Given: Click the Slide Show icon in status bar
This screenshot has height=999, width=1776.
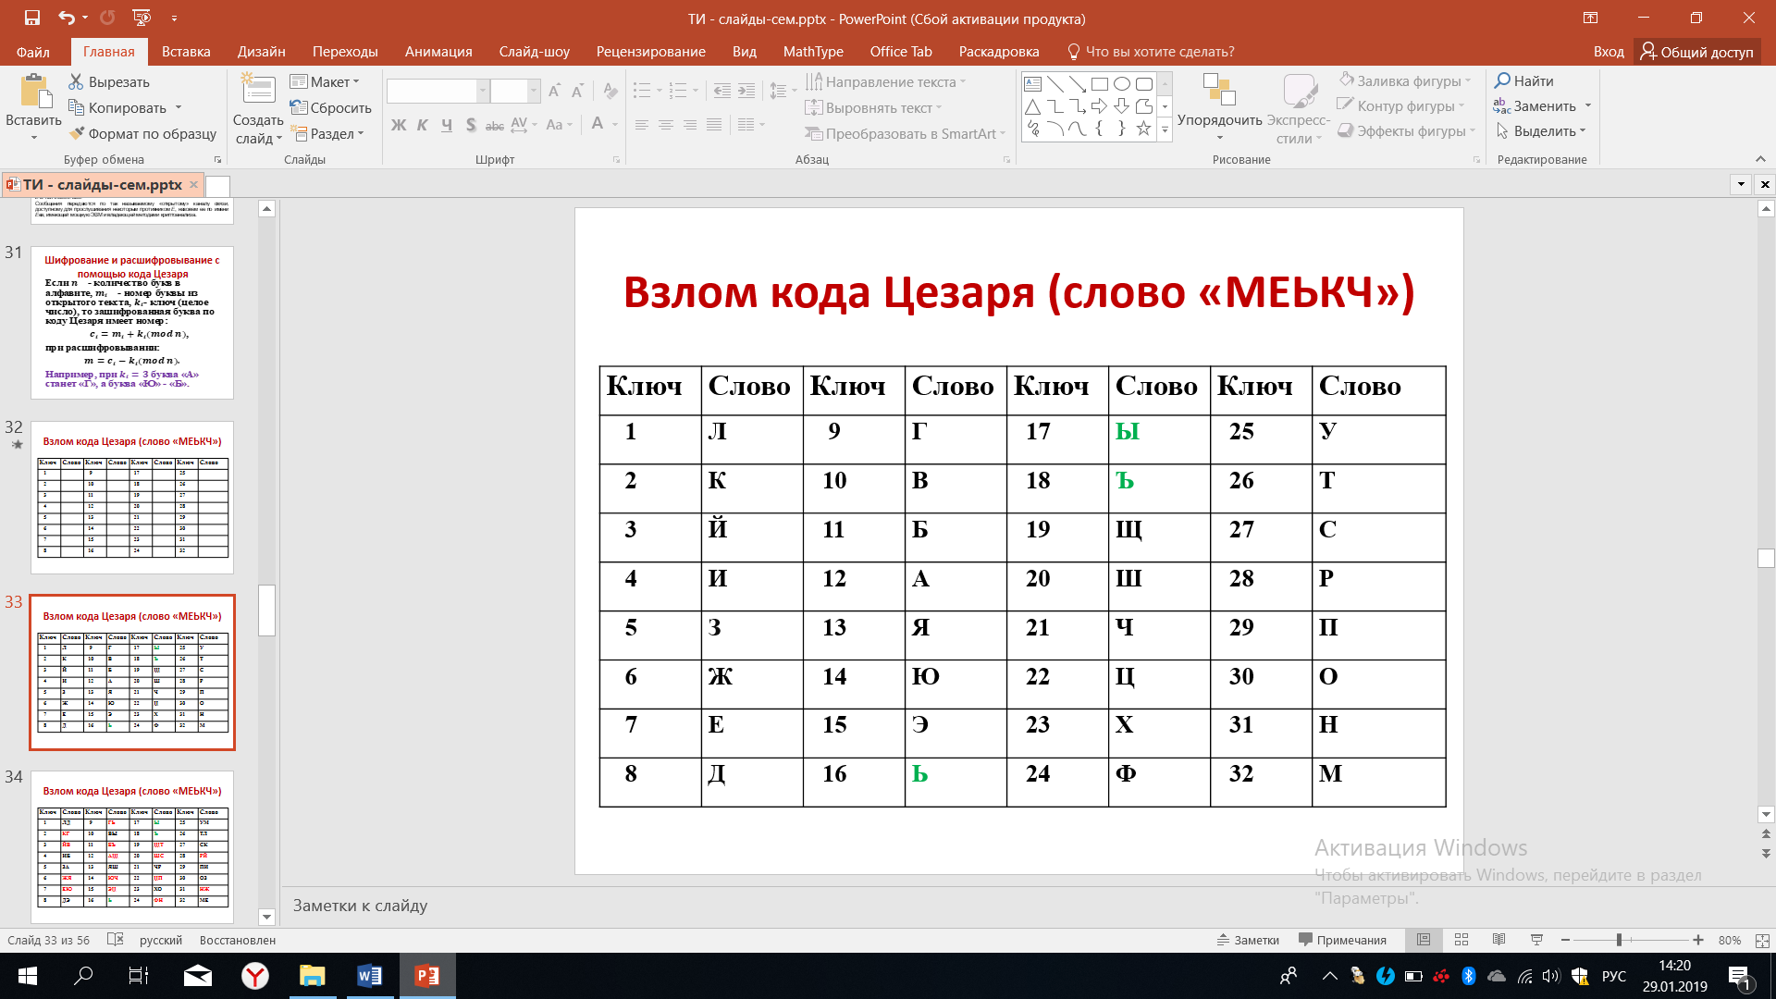Looking at the screenshot, I should pos(1536,940).
